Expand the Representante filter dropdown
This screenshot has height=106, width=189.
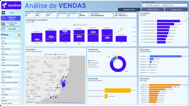pos(11,52)
